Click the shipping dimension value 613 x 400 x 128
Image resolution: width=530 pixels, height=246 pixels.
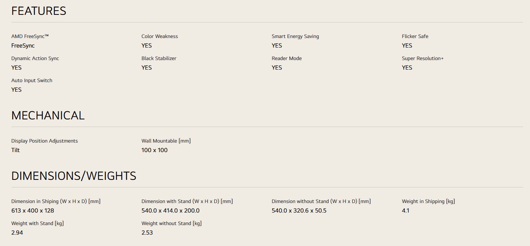coord(33,211)
